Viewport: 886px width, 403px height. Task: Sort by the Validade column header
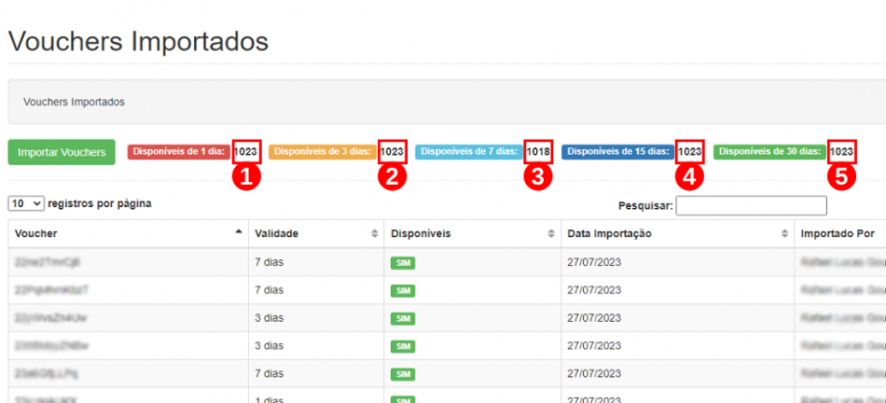point(316,233)
